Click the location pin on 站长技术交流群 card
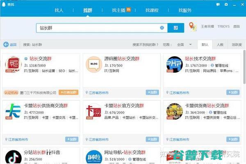Image resolution: width=246 pixels, height=164 pixels. pyautogui.click(x=167, y=92)
